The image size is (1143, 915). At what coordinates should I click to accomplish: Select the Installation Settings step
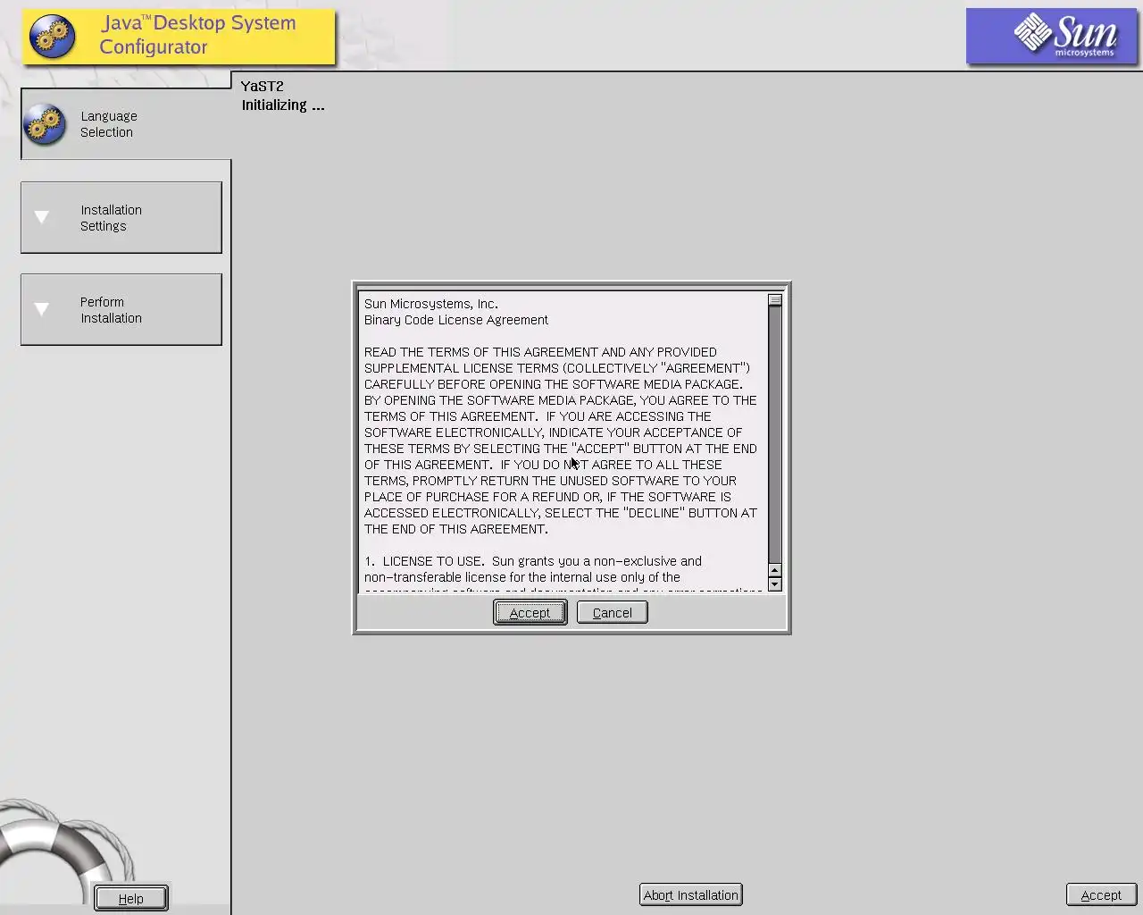click(x=121, y=217)
